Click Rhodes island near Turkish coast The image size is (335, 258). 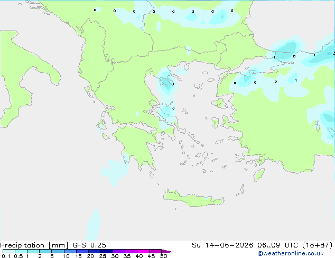click(x=259, y=175)
